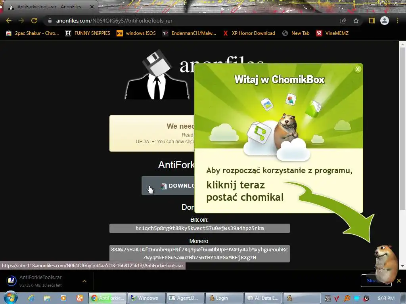Close the downloads bar

(399, 281)
